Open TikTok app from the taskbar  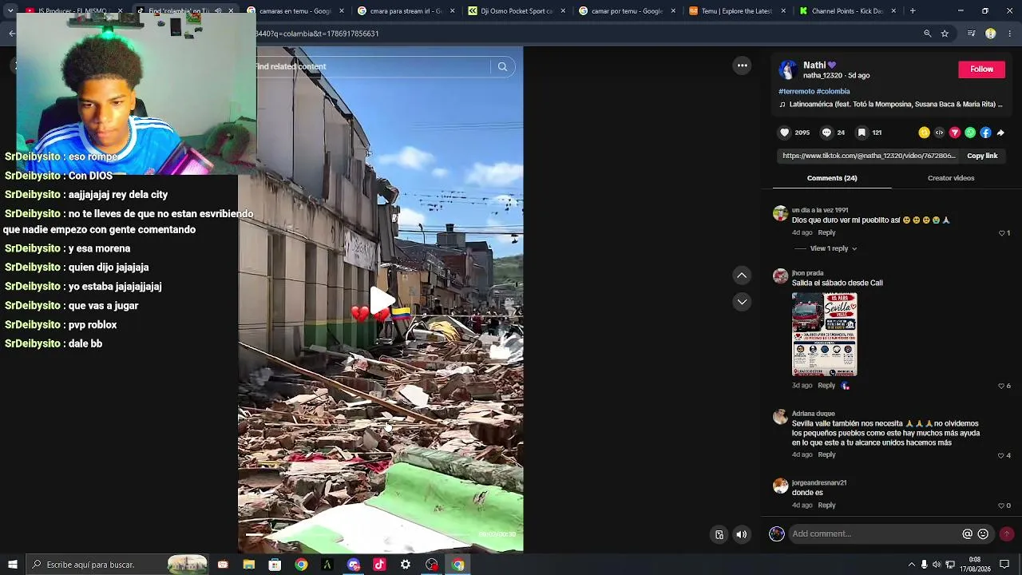point(379,565)
